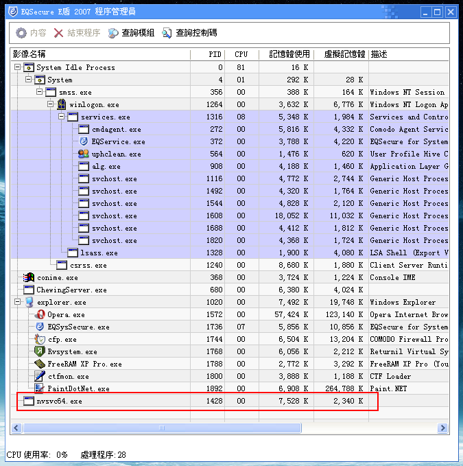Select the Opera.exe red O icon
This screenshot has width=463, height=466.
click(40, 314)
